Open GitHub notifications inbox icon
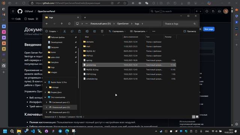Screen dimensions: 240x135 (219, 11)
